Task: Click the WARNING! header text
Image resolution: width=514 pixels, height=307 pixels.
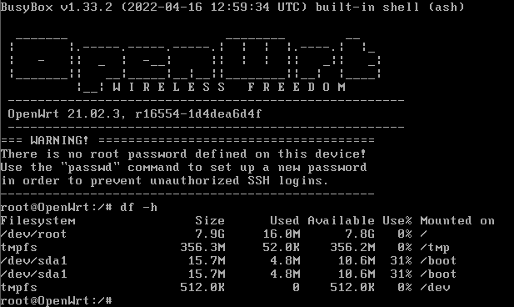Action: point(59,140)
